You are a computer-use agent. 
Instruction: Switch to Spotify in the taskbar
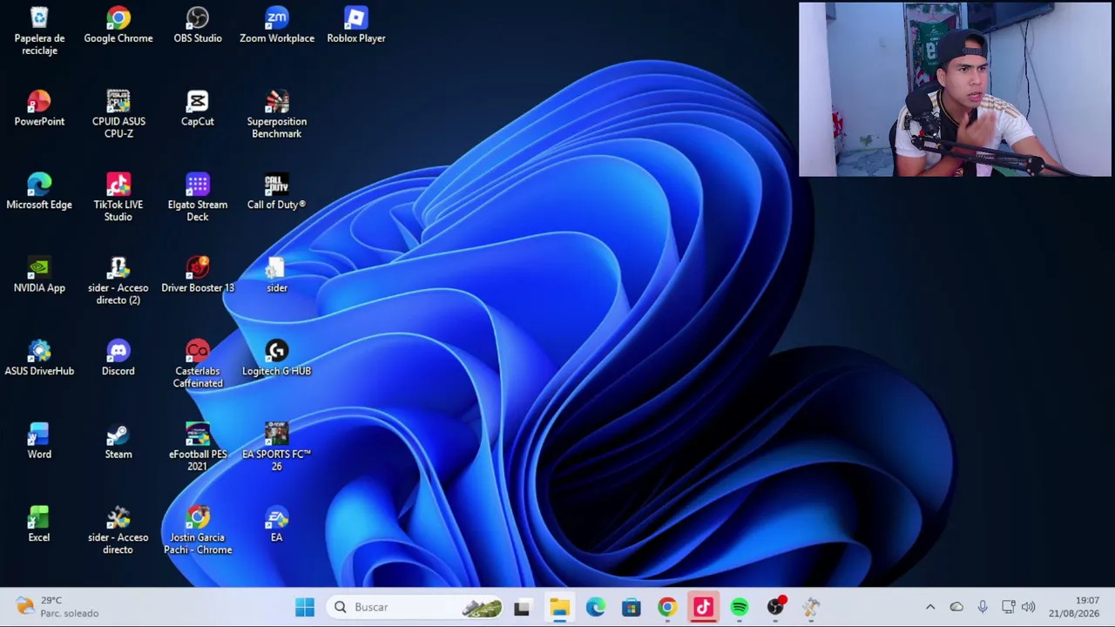click(x=740, y=607)
